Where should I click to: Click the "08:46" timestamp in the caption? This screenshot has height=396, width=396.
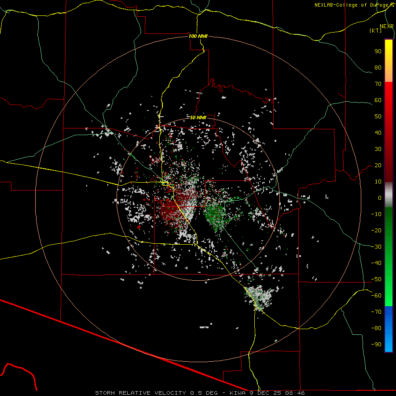click(x=295, y=393)
